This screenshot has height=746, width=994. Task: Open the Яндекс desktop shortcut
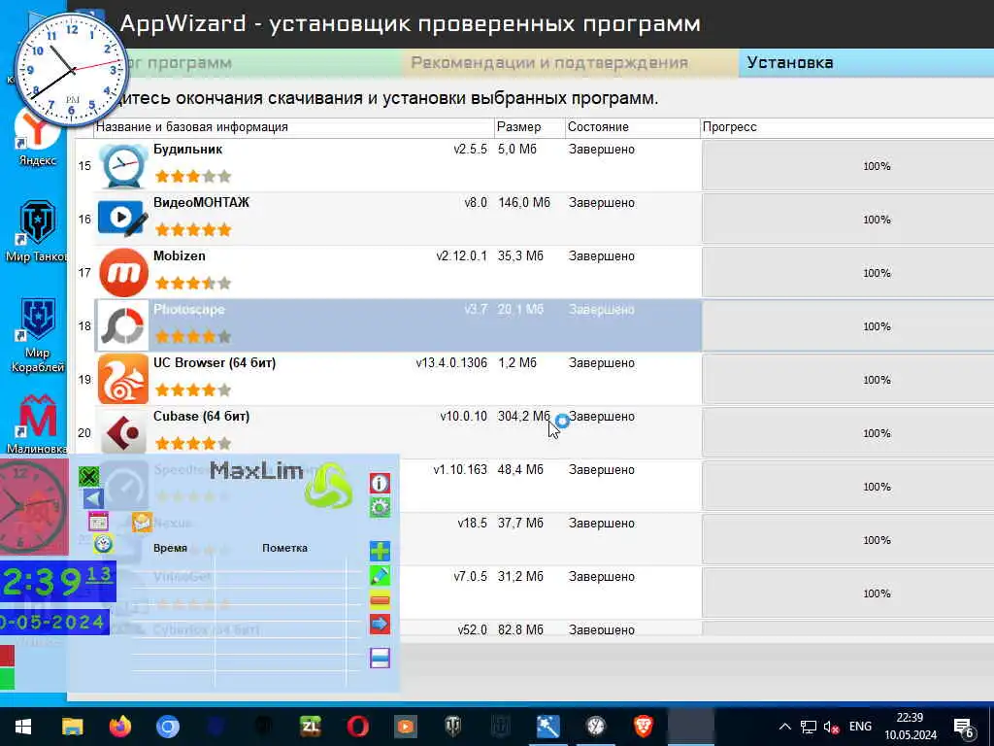point(37,137)
